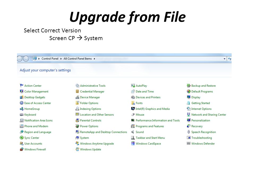Image resolution: width=255 pixels, height=191 pixels.
Task: Click the Ease of Access Center icon
Action: (22, 103)
